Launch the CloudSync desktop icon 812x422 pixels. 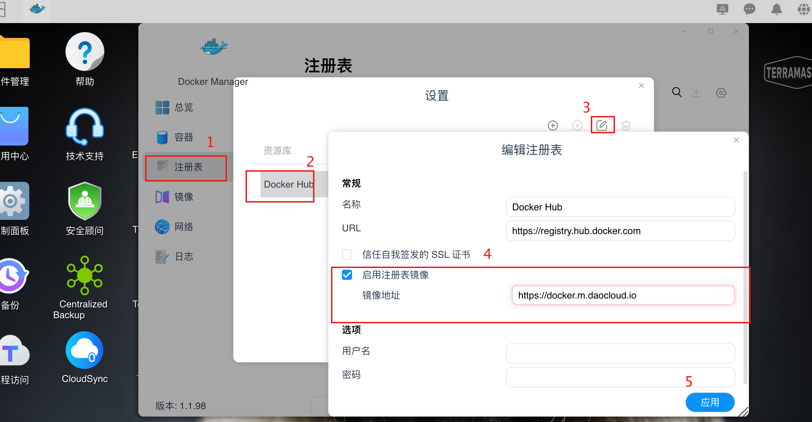pos(84,350)
